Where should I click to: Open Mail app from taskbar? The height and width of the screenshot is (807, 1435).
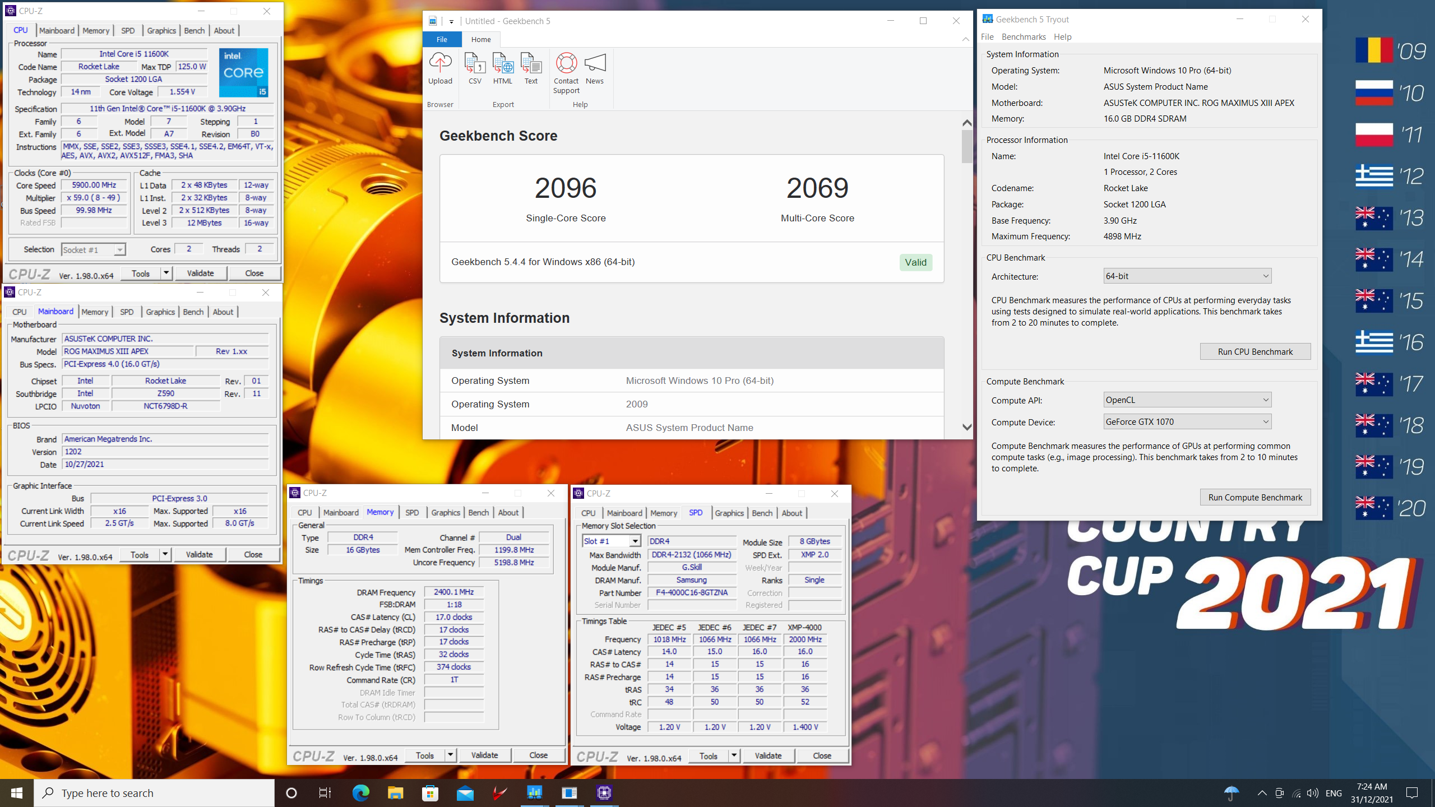tap(465, 793)
